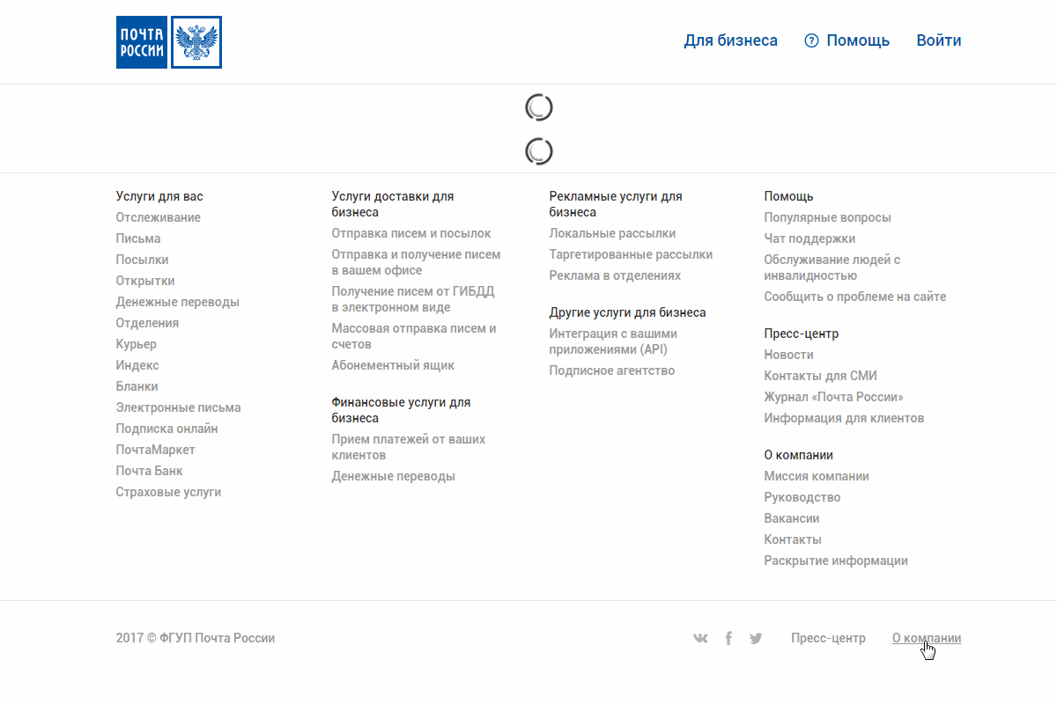Open the Вакансии link

(792, 518)
